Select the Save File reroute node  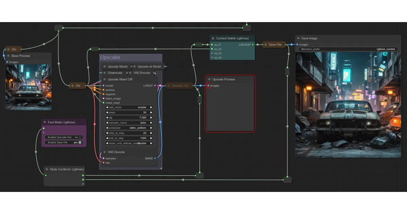pyautogui.click(x=274, y=44)
